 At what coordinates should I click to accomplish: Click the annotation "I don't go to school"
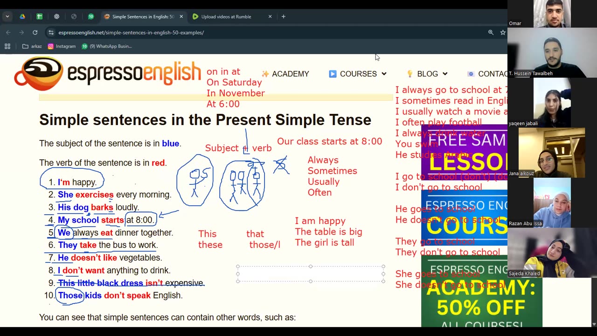(x=439, y=187)
